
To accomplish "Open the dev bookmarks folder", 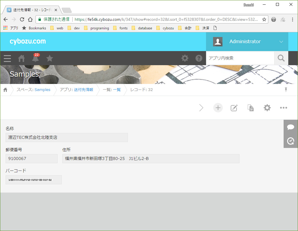I will click(x=74, y=28).
